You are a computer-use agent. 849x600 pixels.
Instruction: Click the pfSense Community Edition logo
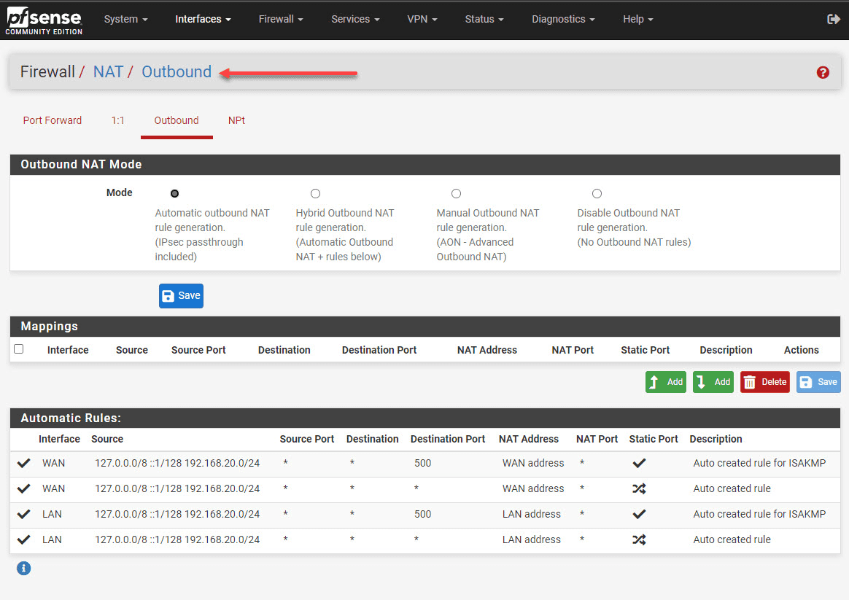click(x=44, y=20)
